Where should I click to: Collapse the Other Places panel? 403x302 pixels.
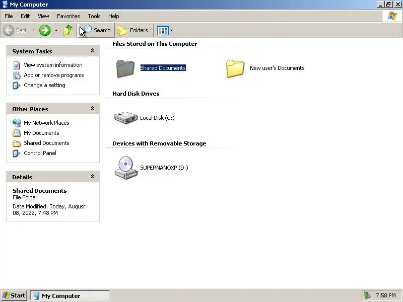92,109
